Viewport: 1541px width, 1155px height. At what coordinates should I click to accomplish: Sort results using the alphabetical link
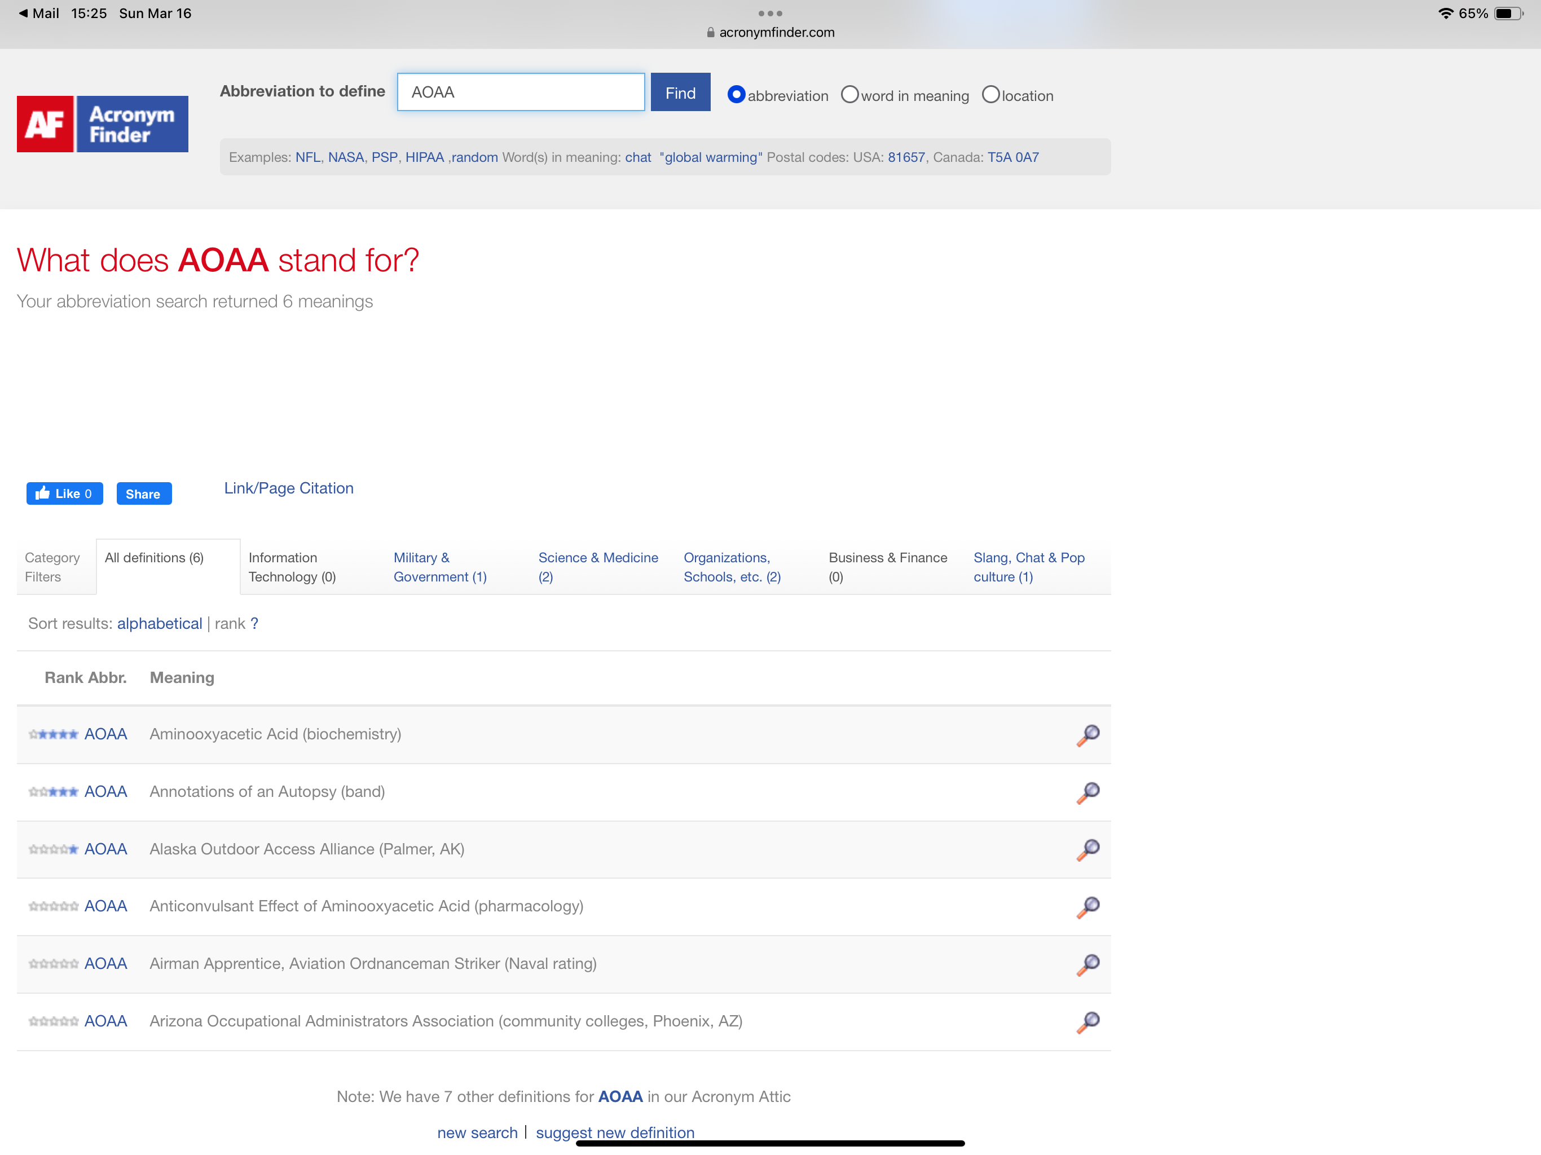(x=160, y=624)
